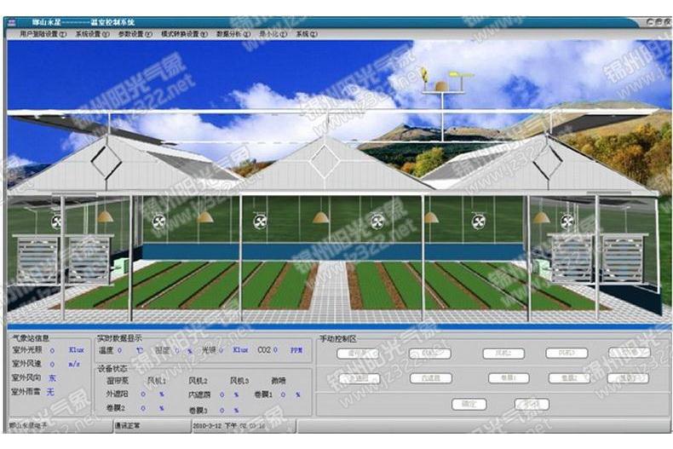Image resolution: width=673 pixels, height=449 pixels.
Task: Expand the 参数设置 menu
Action: coord(134,34)
